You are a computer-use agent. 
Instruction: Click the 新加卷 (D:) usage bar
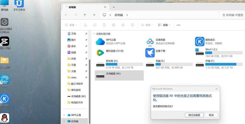point(124,64)
